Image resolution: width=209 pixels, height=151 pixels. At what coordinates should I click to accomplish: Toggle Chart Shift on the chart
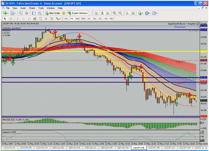pyautogui.click(x=133, y=13)
